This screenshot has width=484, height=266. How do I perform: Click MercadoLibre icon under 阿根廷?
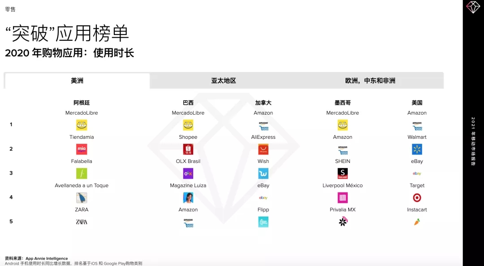[x=82, y=125]
